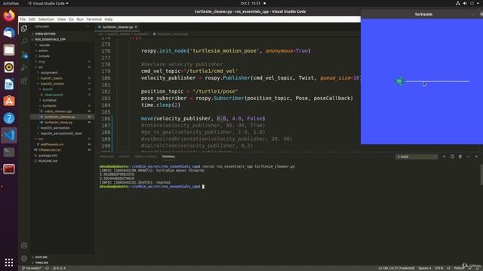The height and width of the screenshot is (271, 483).
Task: Split the terminal panel
Action: 452,157
